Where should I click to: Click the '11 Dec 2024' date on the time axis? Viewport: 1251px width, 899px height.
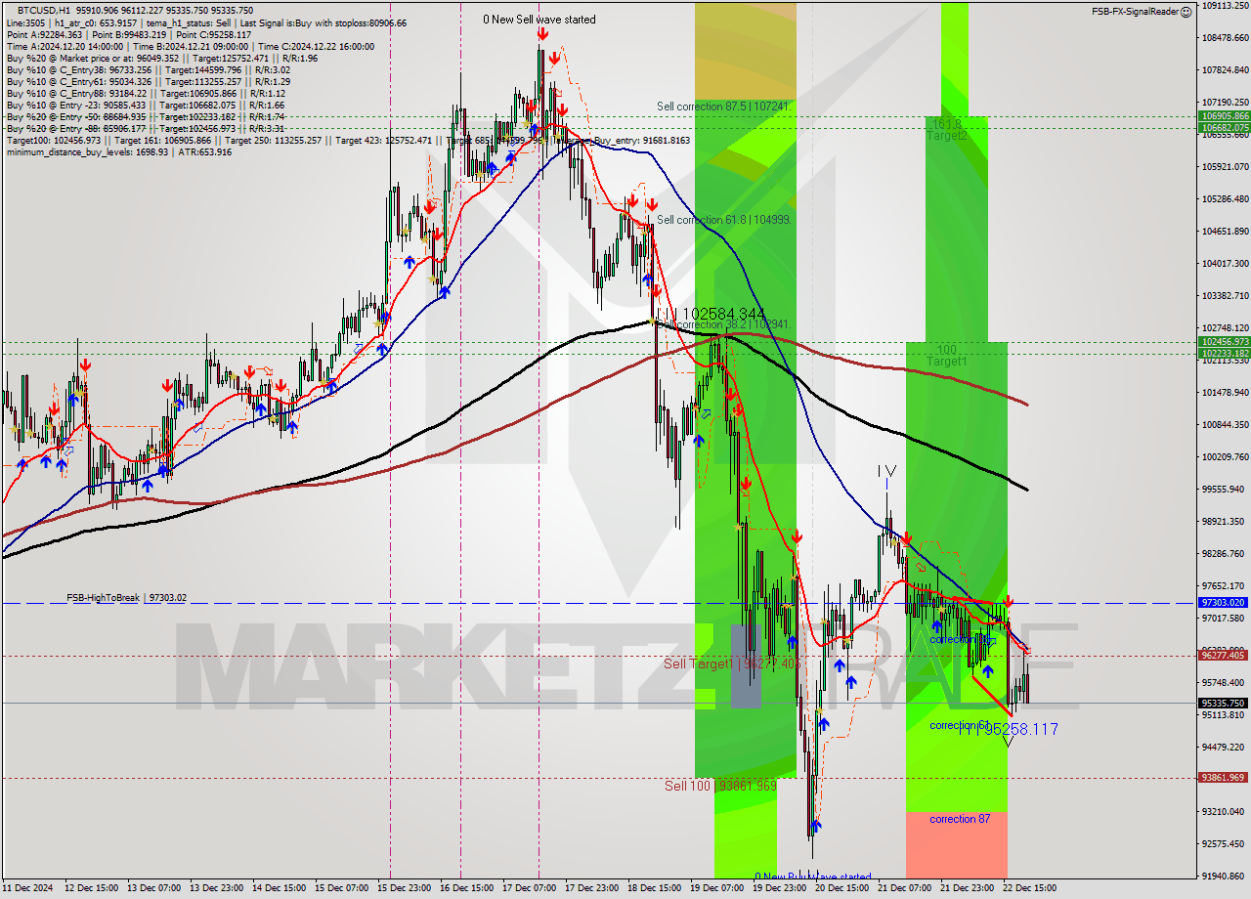(x=28, y=888)
